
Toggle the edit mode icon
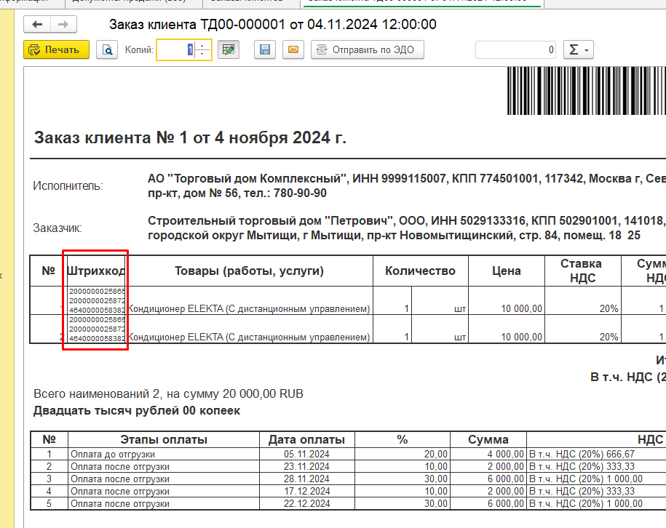pyautogui.click(x=229, y=49)
